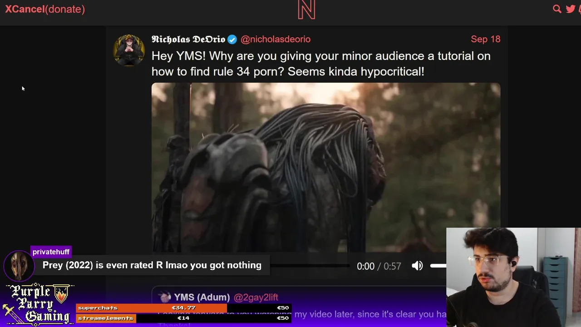Open the XCancel home link
The image size is (581, 327).
pos(25,9)
